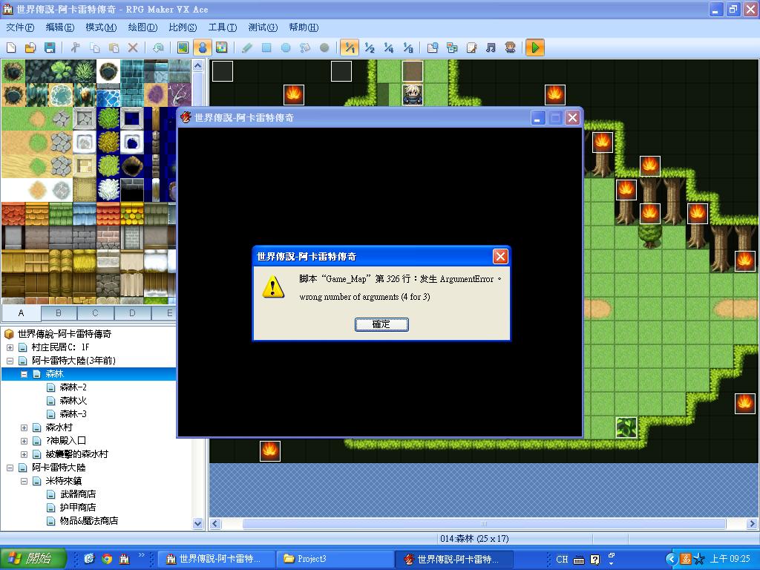
Task: Switch to tileset tab B
Action: point(59,313)
